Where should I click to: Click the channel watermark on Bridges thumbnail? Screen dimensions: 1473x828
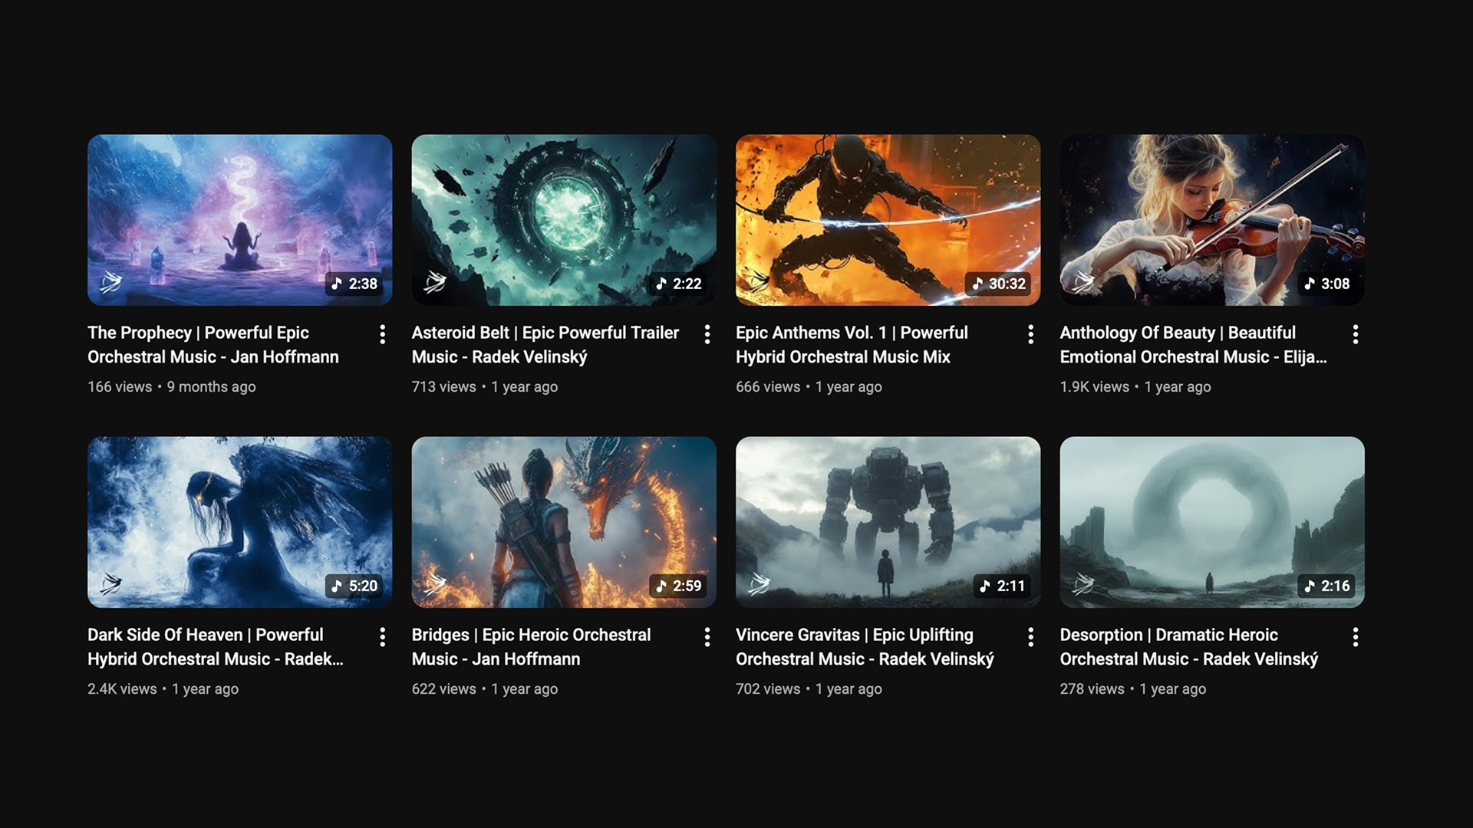point(437,586)
